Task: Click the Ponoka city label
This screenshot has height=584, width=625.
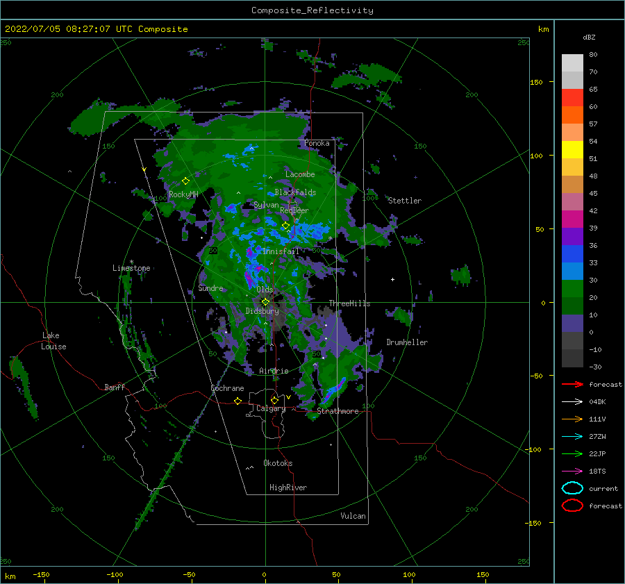Action: pos(317,143)
